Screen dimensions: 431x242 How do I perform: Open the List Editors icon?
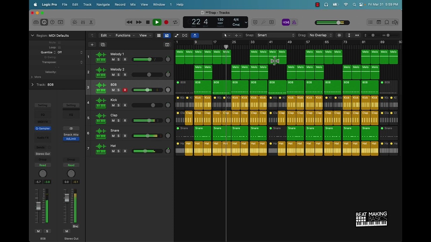(370, 22)
